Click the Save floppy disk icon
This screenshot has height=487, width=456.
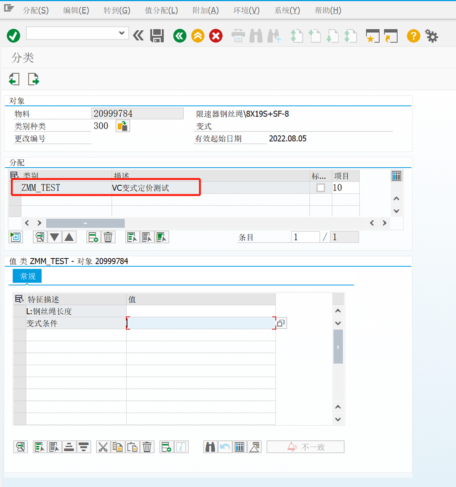[157, 36]
